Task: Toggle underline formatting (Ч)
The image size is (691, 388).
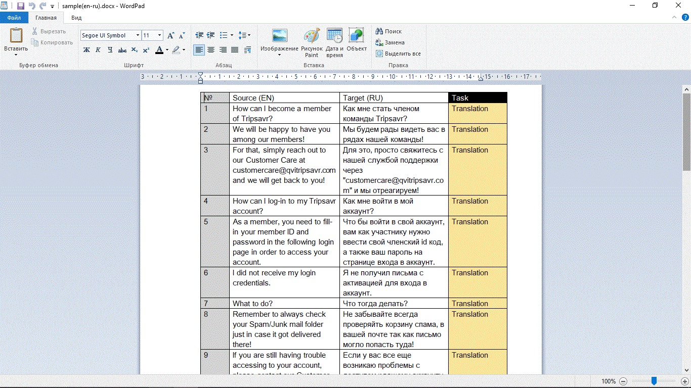Action: tap(110, 50)
